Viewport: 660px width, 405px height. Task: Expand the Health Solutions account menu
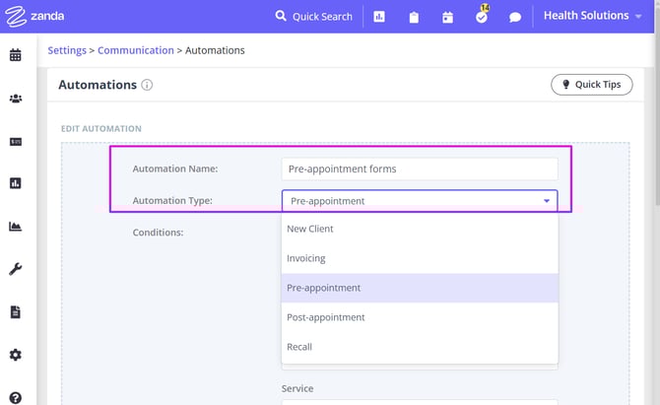[x=593, y=16]
